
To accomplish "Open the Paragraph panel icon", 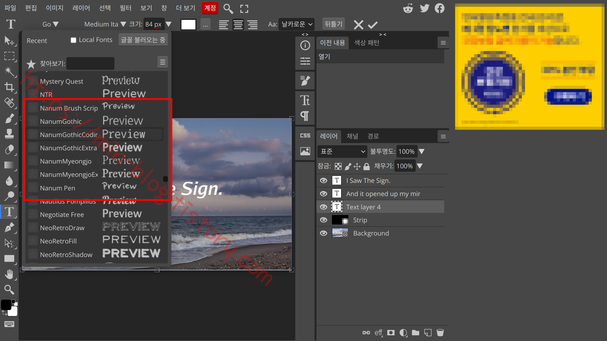I will pyautogui.click(x=305, y=116).
